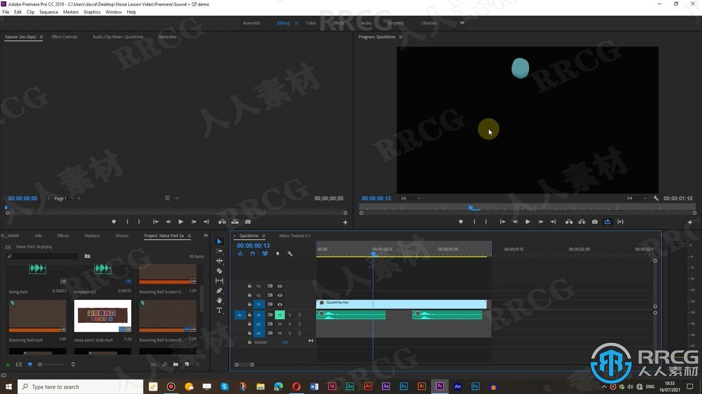Open Project panel hamburger menu

[x=189, y=236]
